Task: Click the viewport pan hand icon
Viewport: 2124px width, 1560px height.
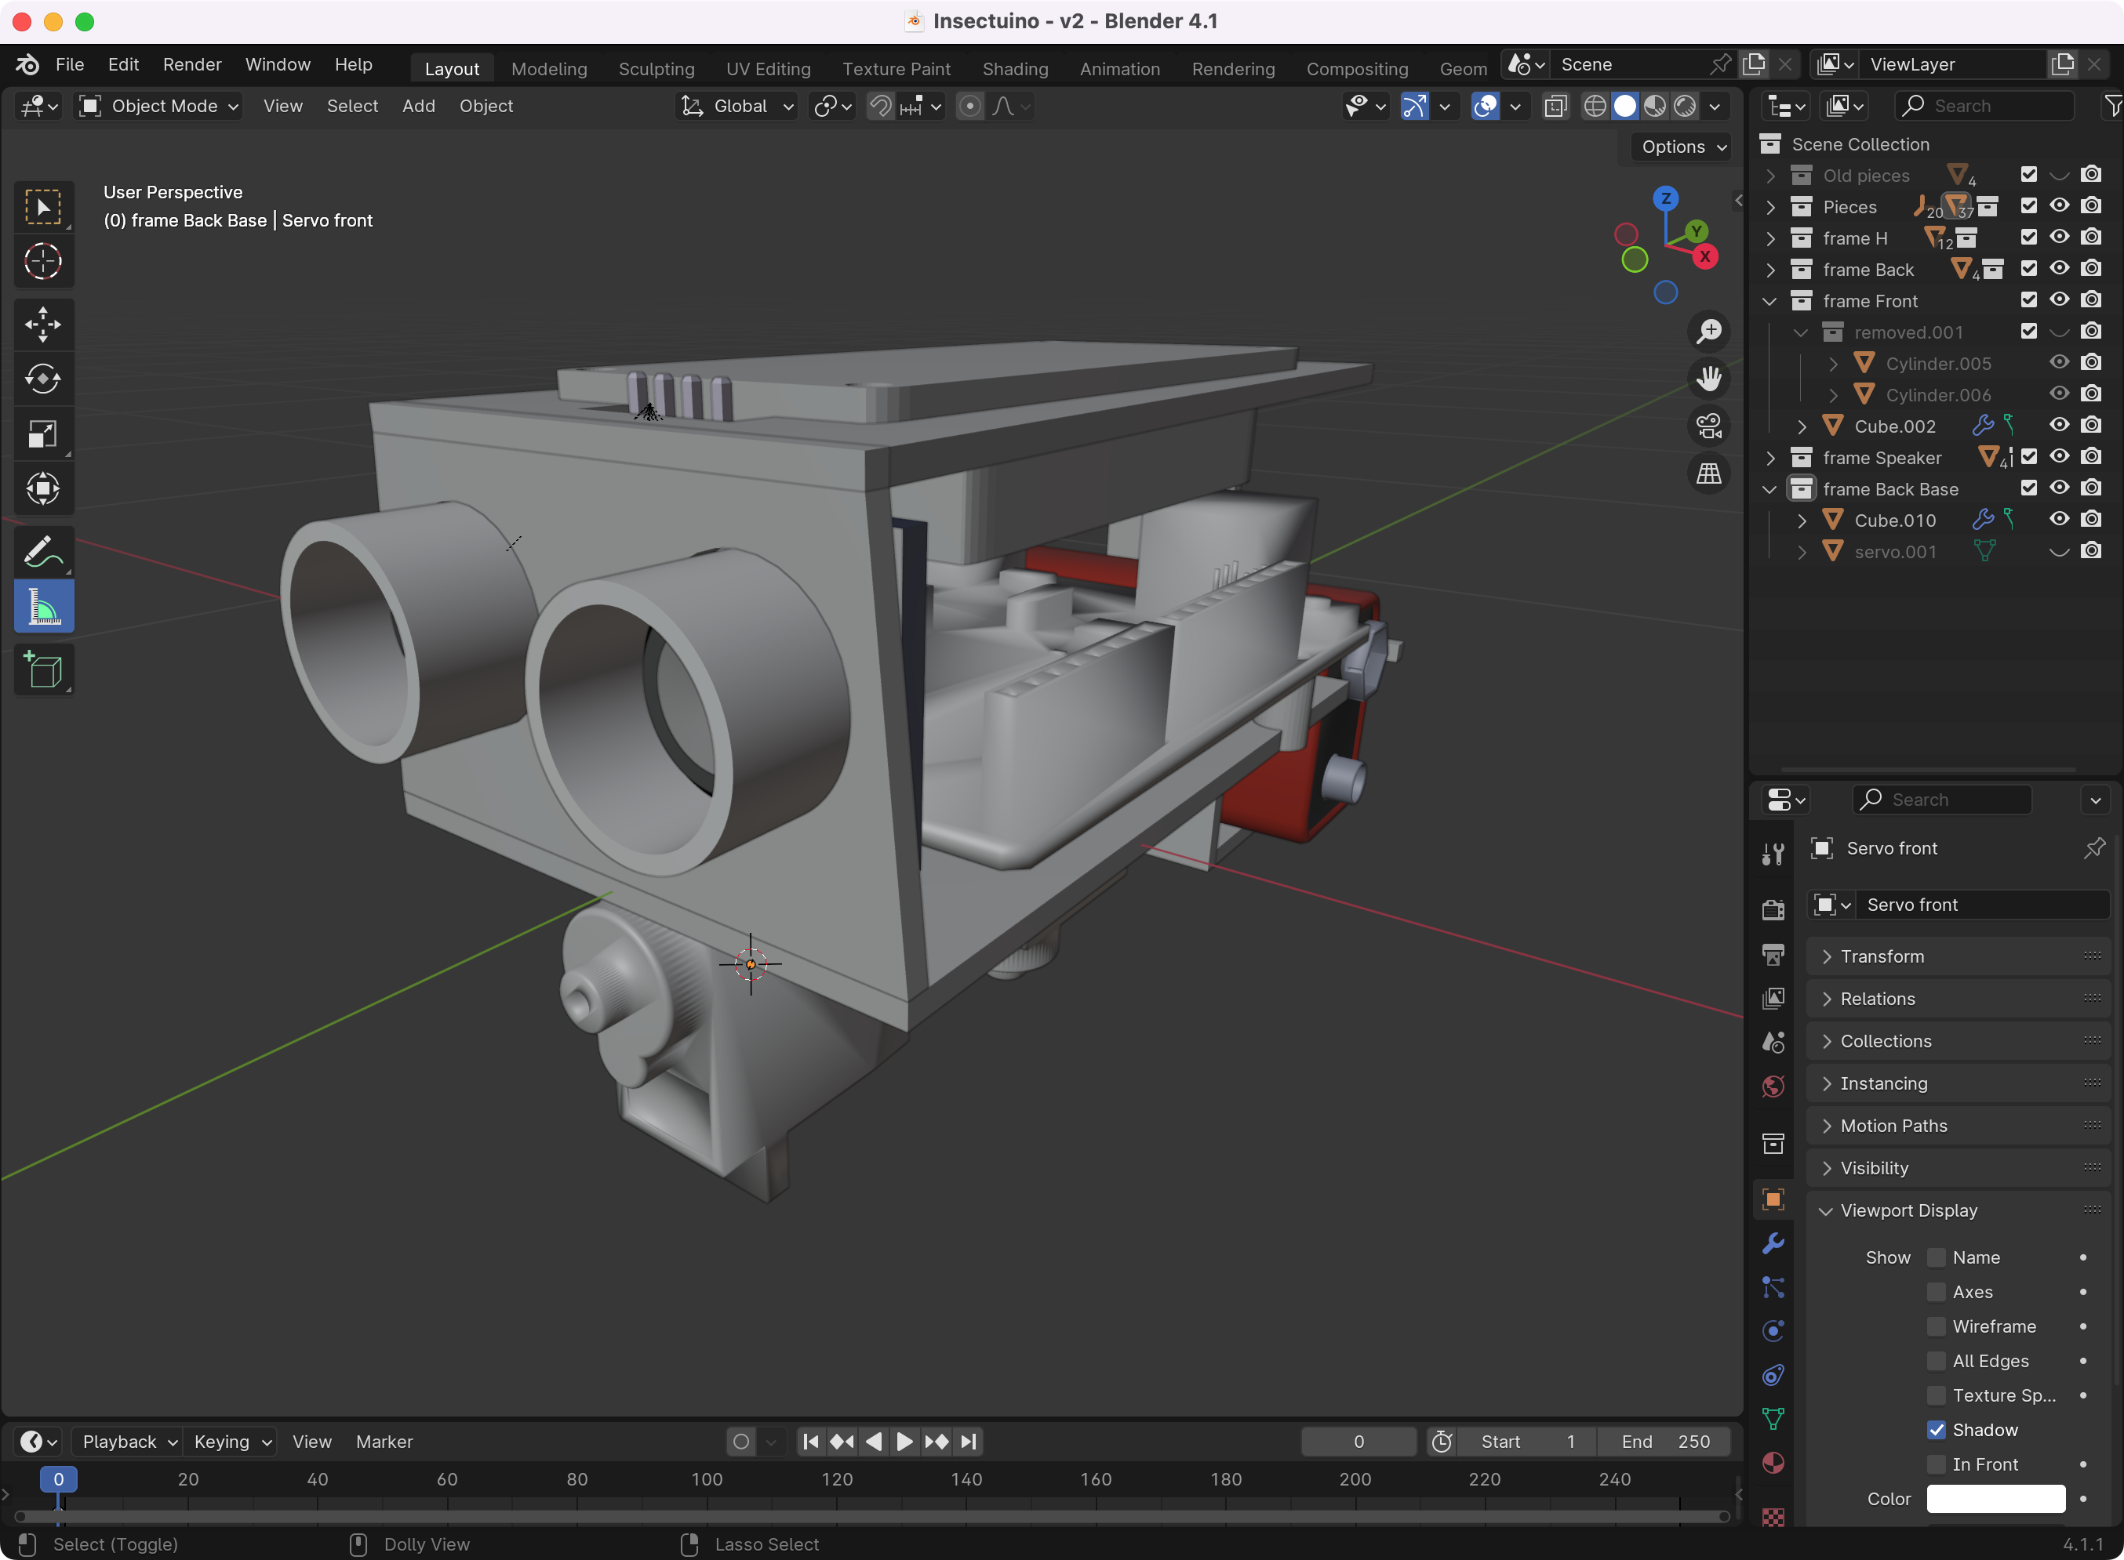Action: click(x=1708, y=379)
